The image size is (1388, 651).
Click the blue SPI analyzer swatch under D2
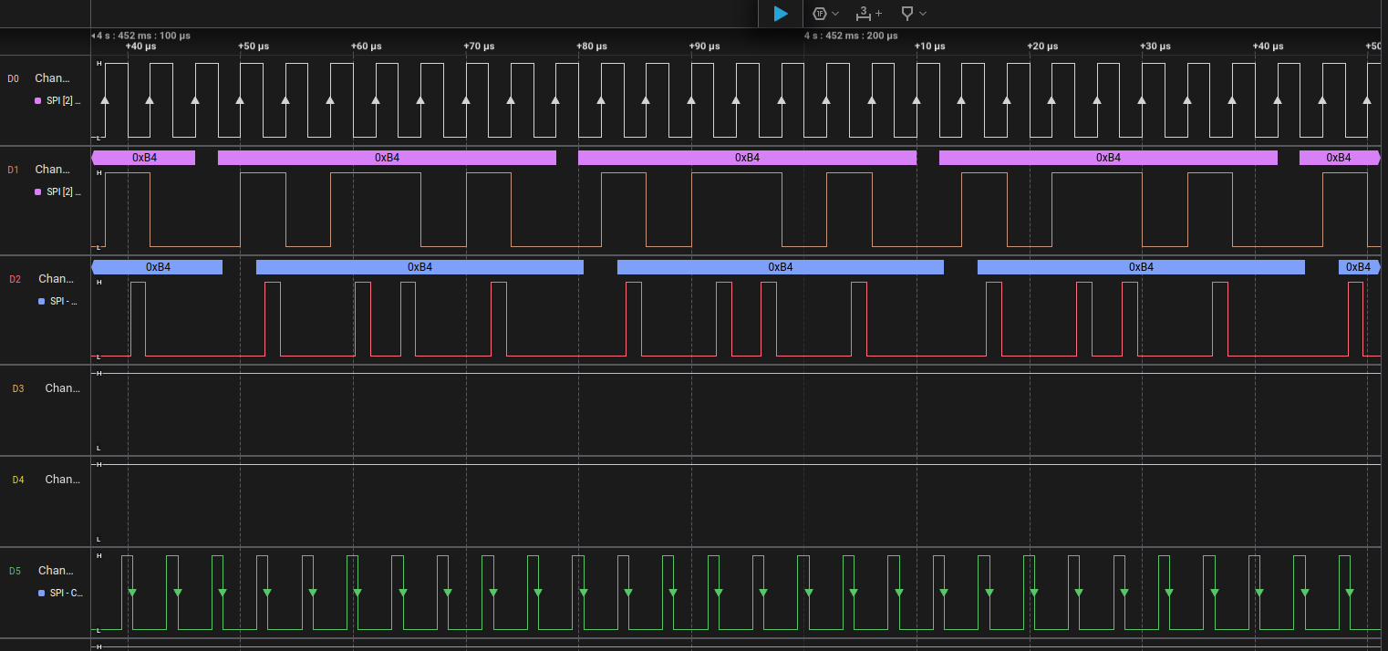[x=42, y=302]
